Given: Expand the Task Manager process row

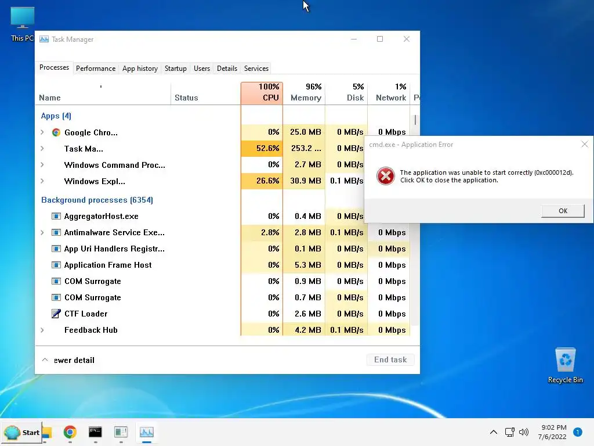Looking at the screenshot, I should tap(42, 149).
